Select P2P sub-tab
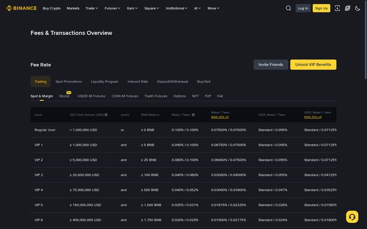This screenshot has height=229, width=367. [x=208, y=96]
